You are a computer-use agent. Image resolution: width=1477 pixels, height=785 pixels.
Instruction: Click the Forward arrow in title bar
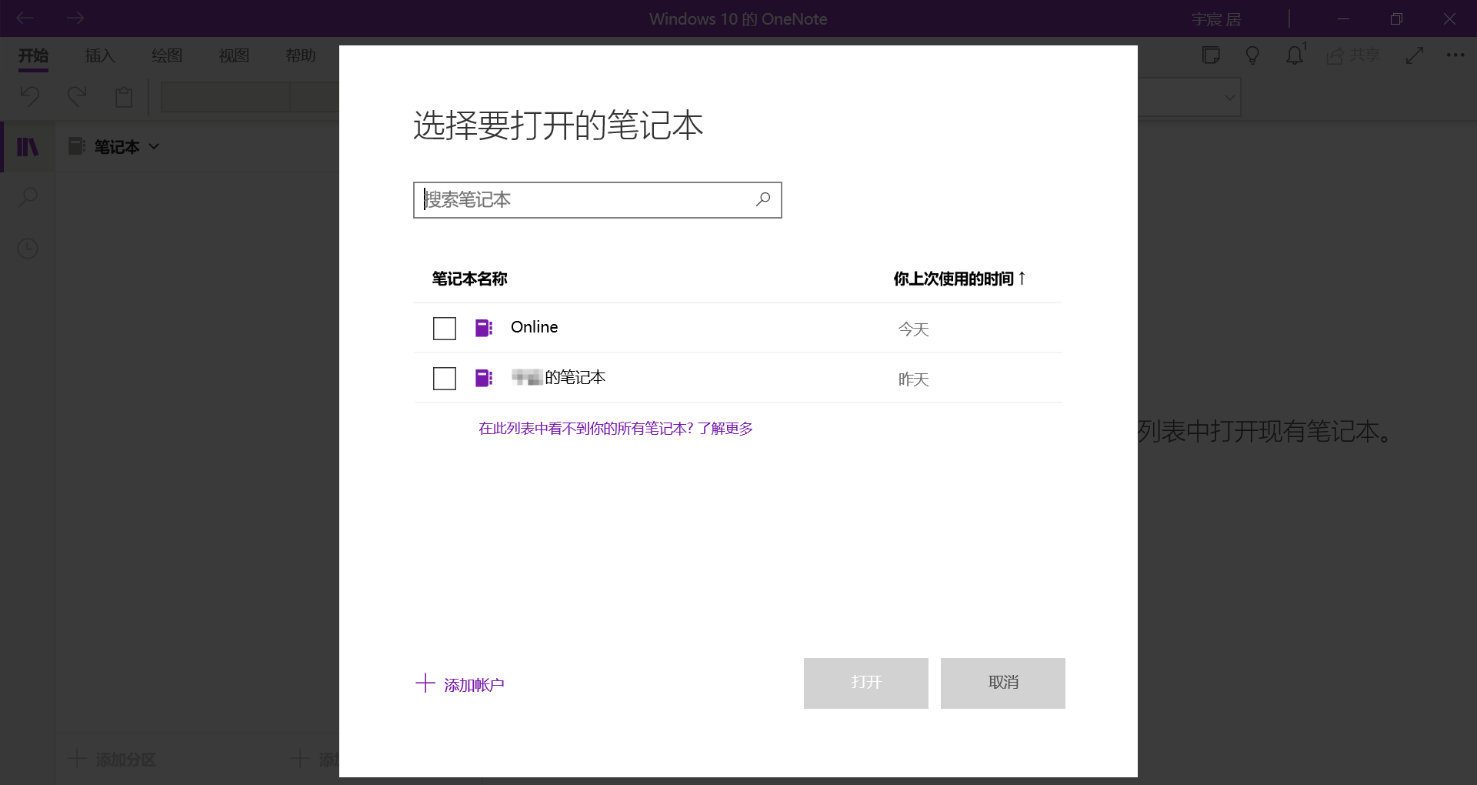(x=75, y=18)
